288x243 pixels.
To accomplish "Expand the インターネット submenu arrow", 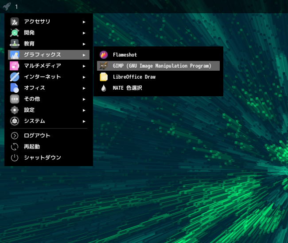I will [x=84, y=77].
